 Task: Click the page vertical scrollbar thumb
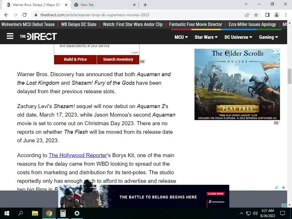tap(290, 76)
